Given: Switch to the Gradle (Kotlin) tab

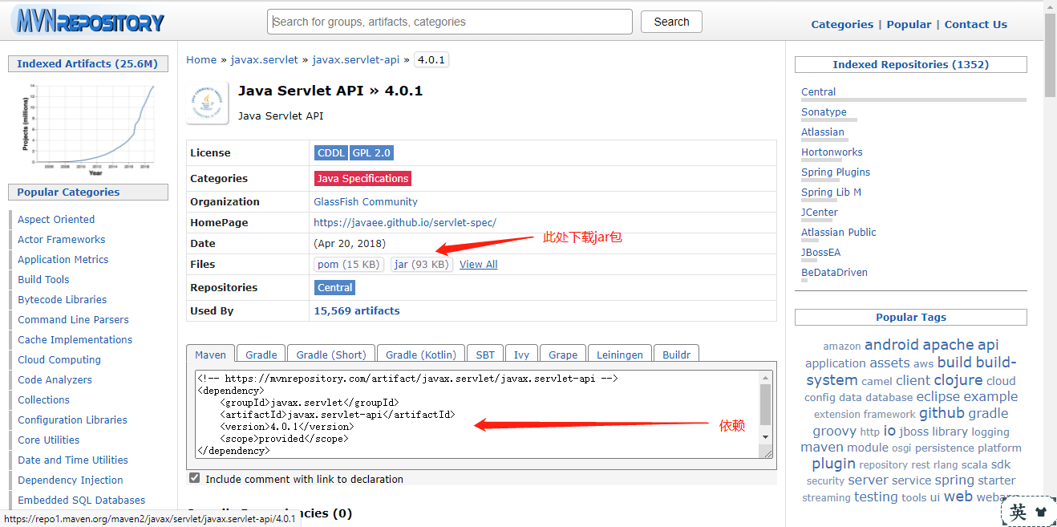Looking at the screenshot, I should [421, 354].
